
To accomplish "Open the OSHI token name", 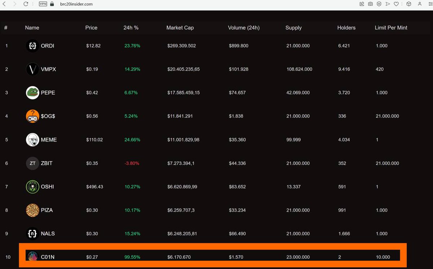I will click(47, 187).
